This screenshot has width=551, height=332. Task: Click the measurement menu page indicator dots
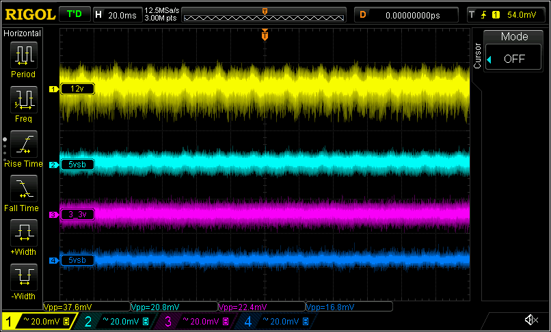pyautogui.click(x=5, y=150)
